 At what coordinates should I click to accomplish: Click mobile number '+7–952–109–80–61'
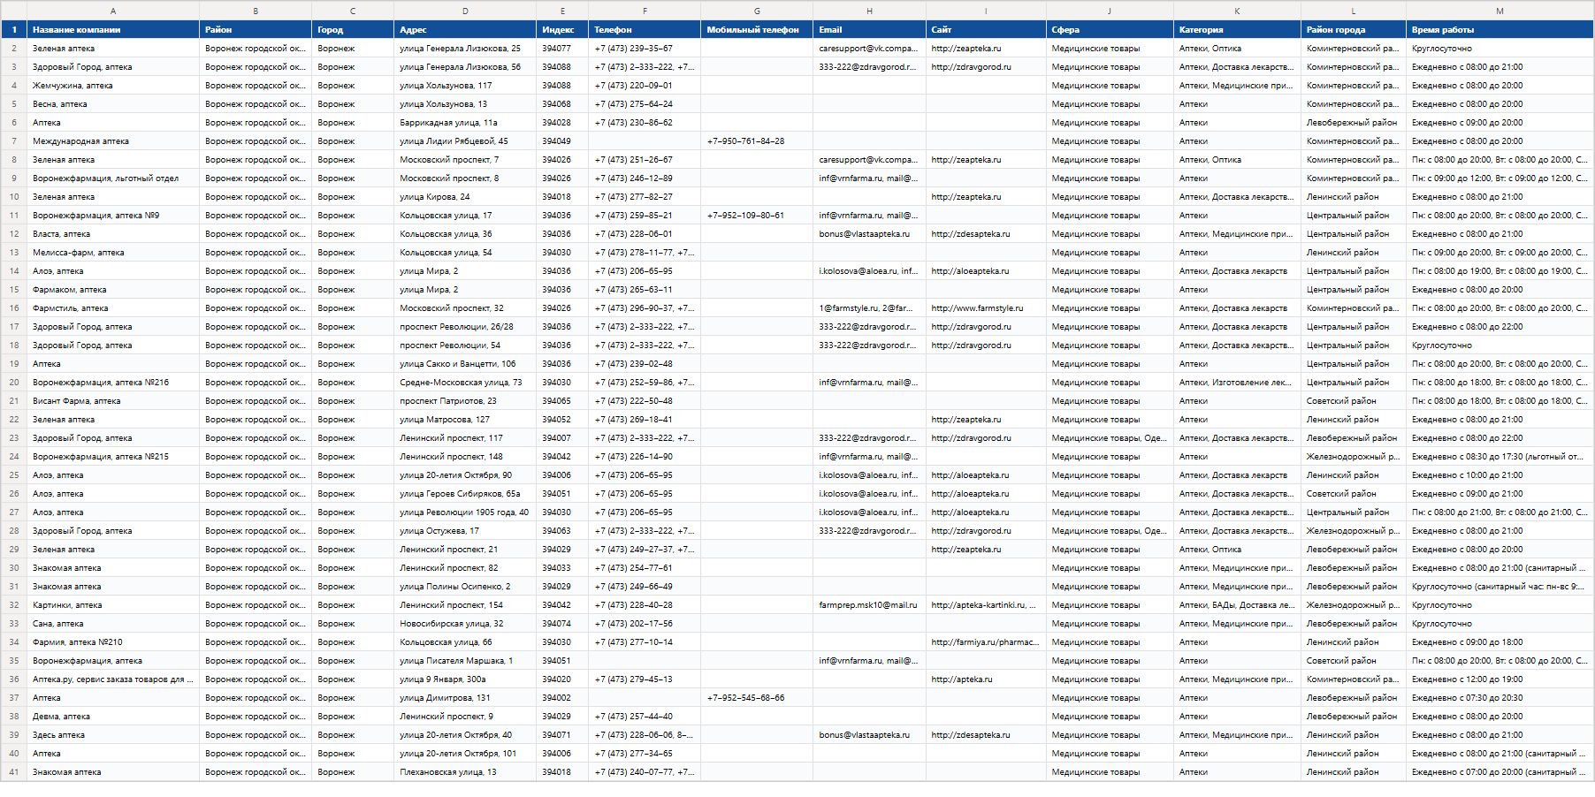757,216
